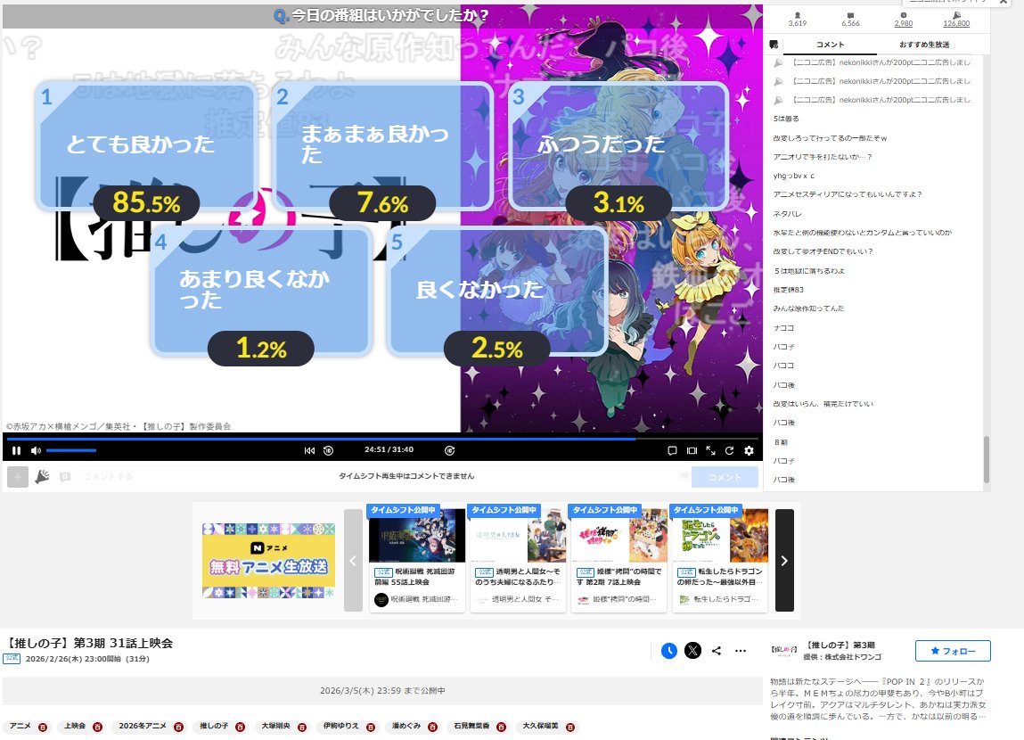Open dictionary icon beside 大塚剛央 tag
The height and width of the screenshot is (740, 1024).
pos(302,727)
